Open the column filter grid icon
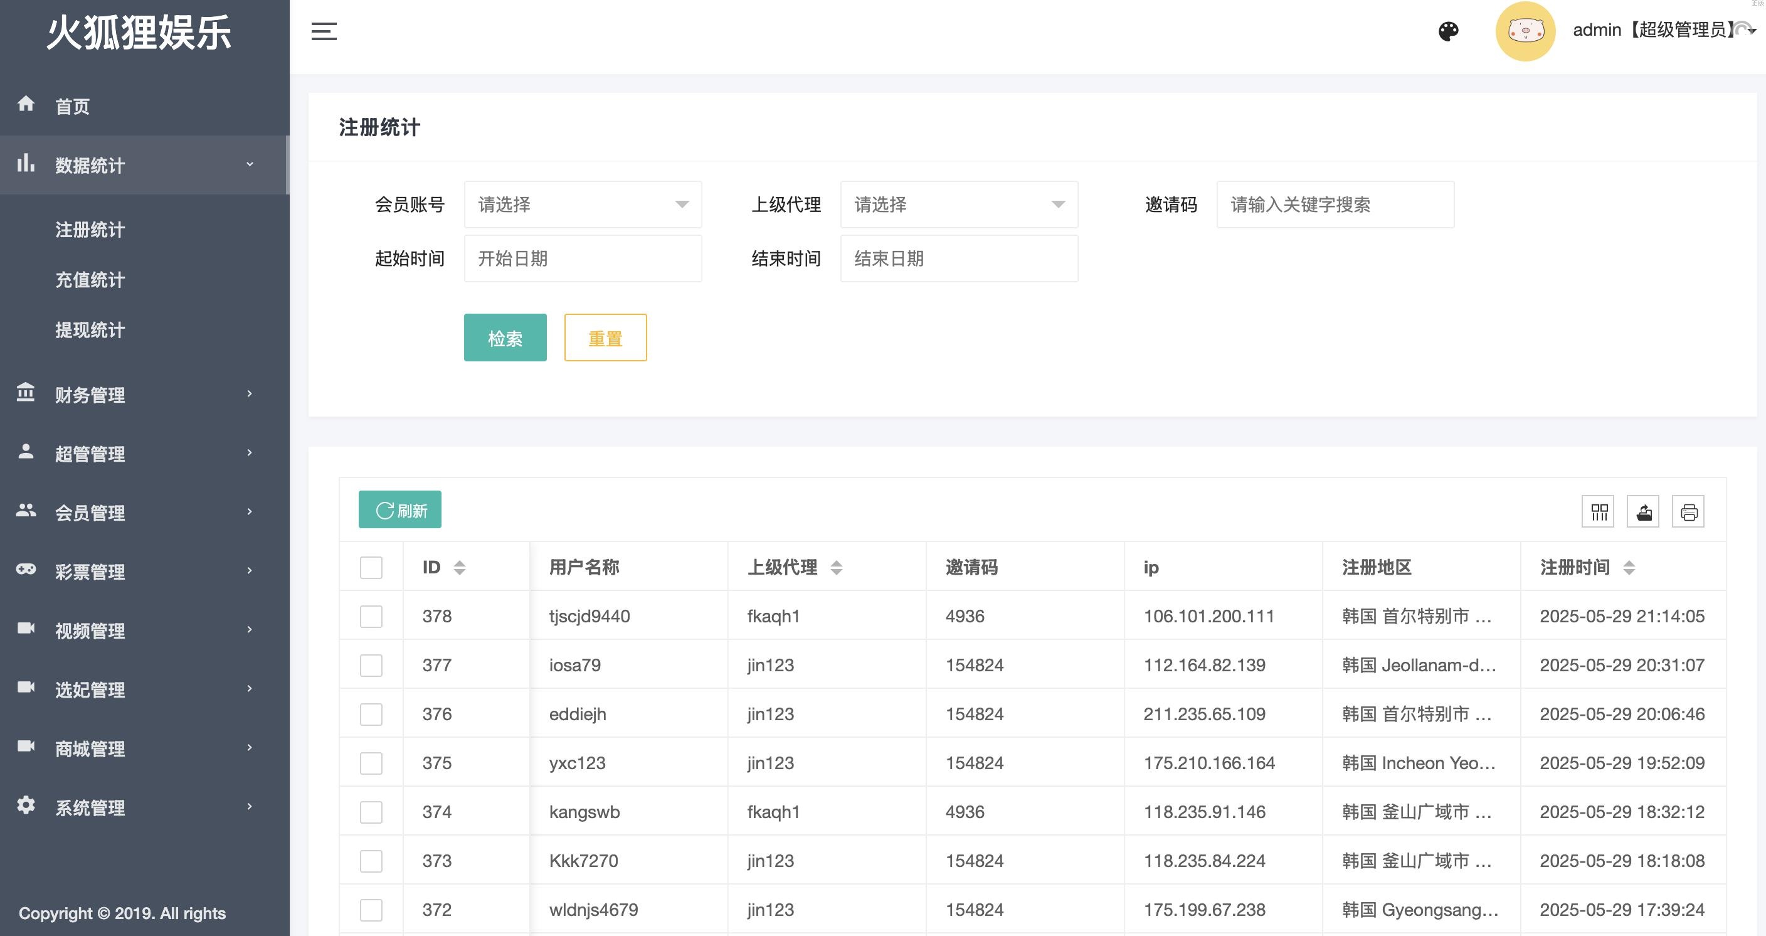1766x936 pixels. tap(1598, 511)
